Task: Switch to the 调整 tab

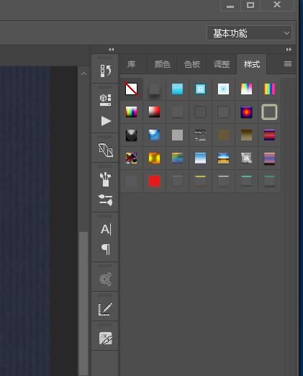Action: (222, 64)
